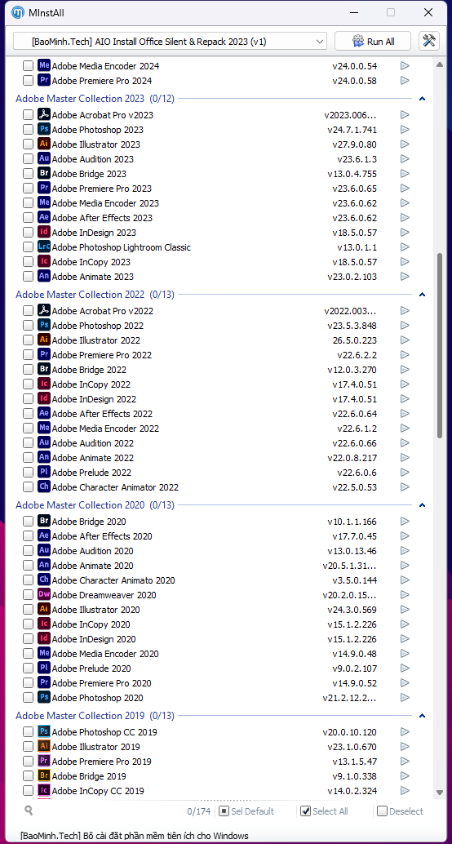This screenshot has height=844, width=452.
Task: Click the scrollbar down arrow
Action: pyautogui.click(x=440, y=793)
